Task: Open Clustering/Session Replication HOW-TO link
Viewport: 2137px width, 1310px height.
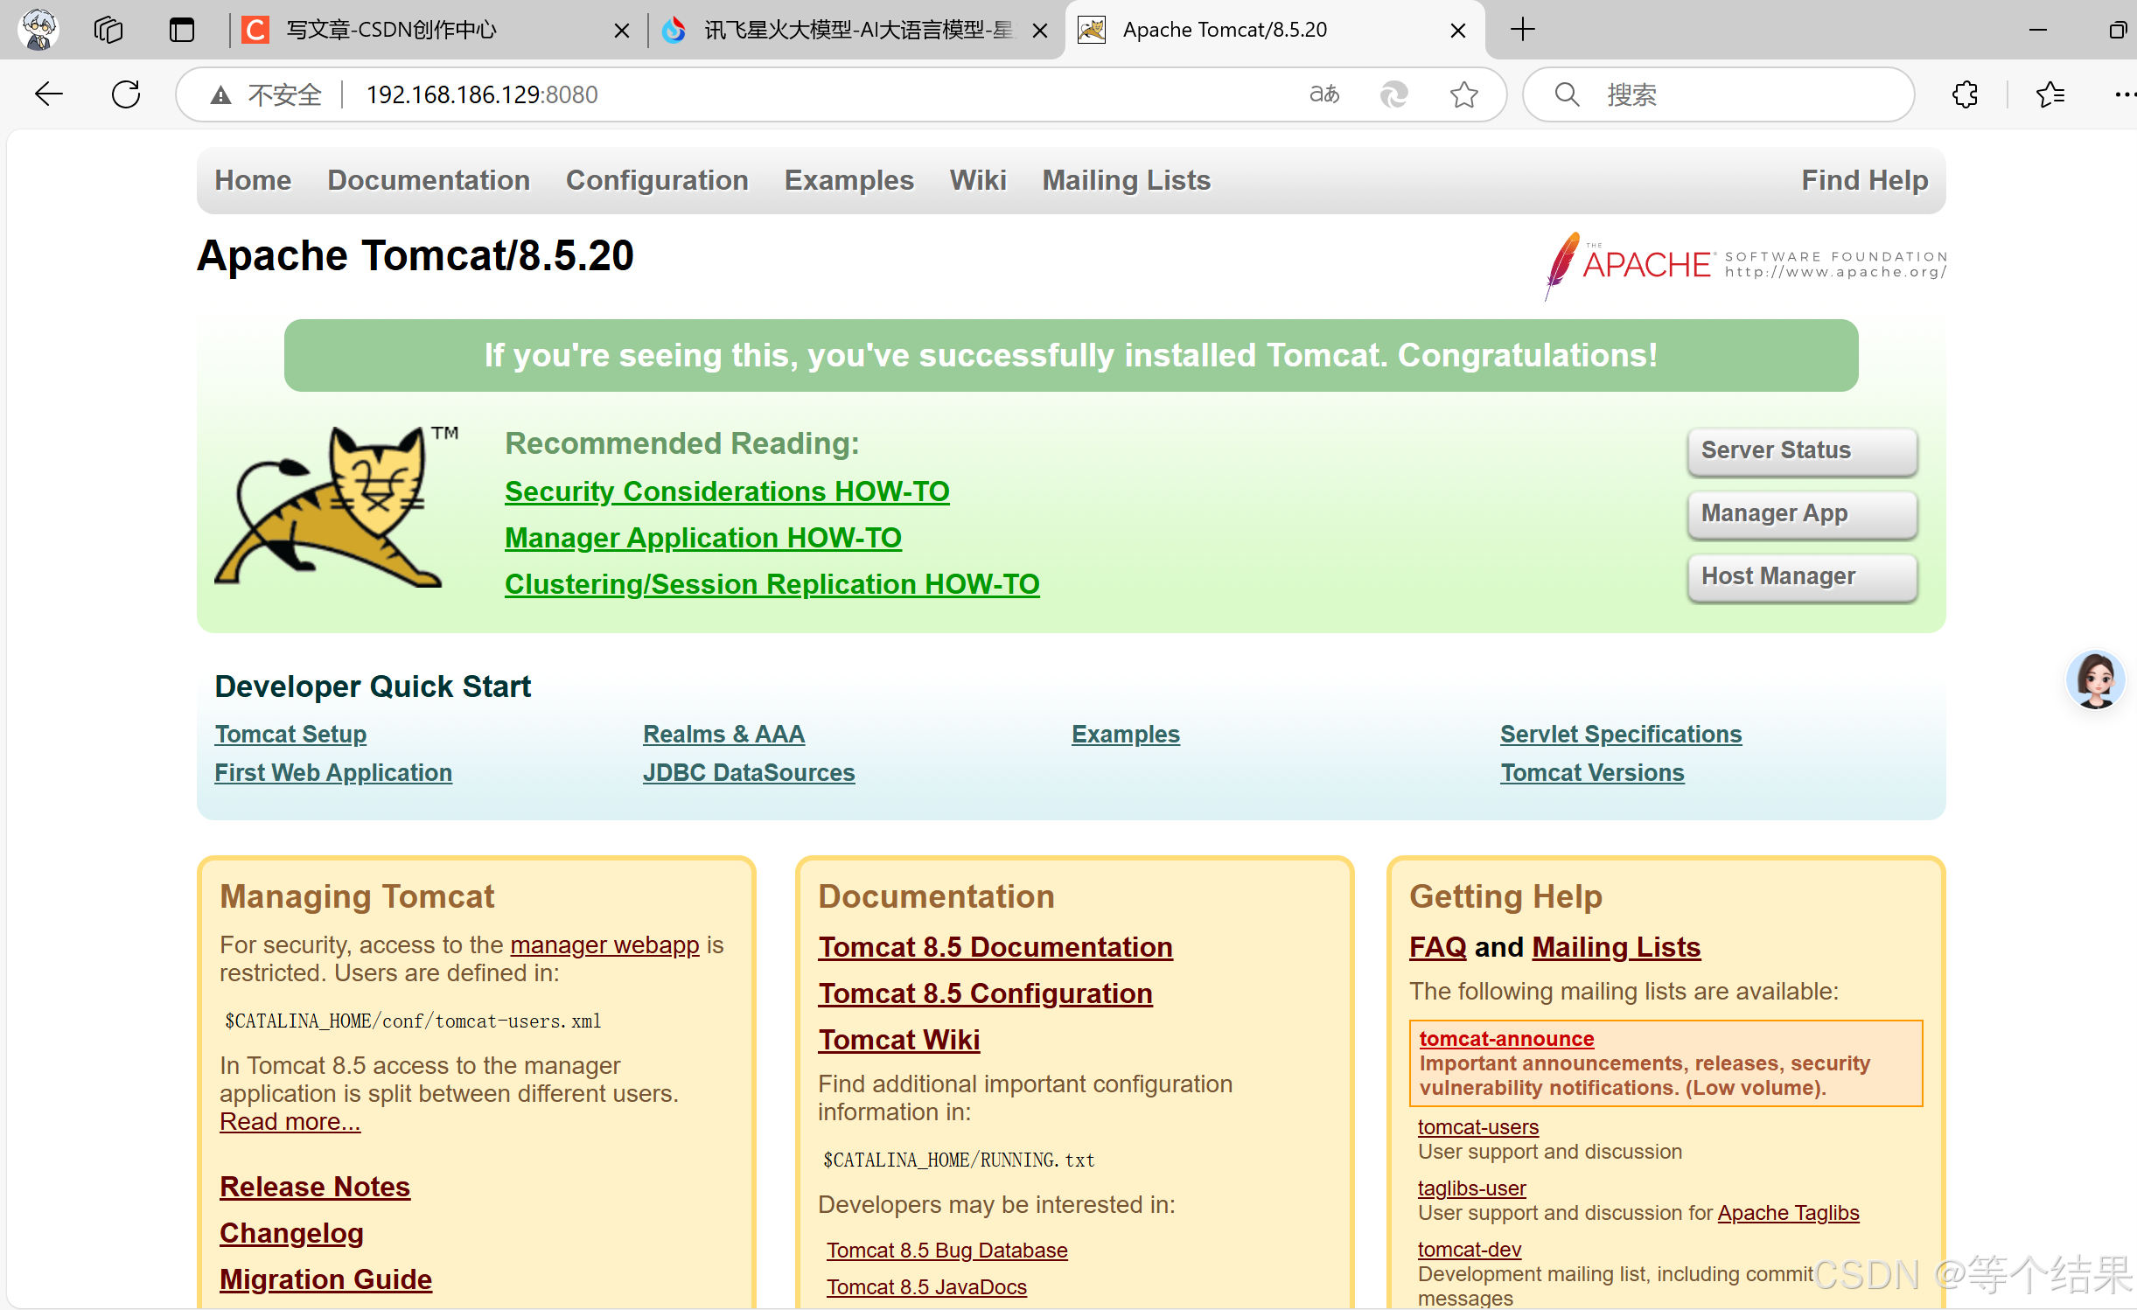Action: coord(772,584)
